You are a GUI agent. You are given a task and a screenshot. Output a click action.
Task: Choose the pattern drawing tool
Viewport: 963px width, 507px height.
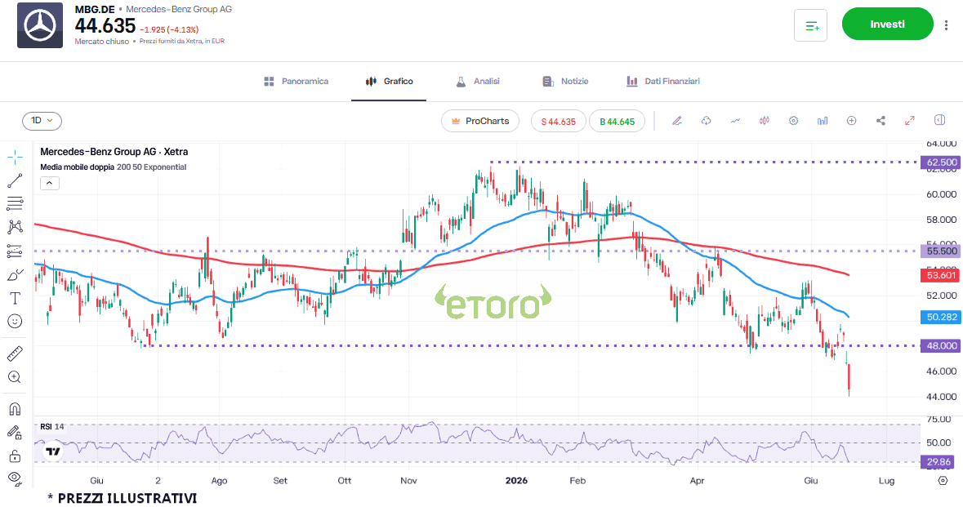(x=15, y=227)
